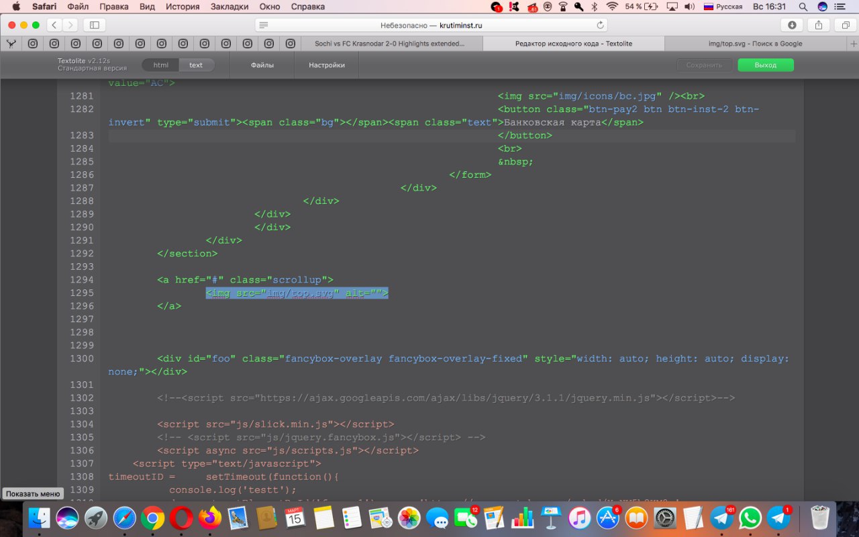The height and width of the screenshot is (537, 859).
Task: Click the menu bar clock Вс 16:31
Action: tap(769, 7)
